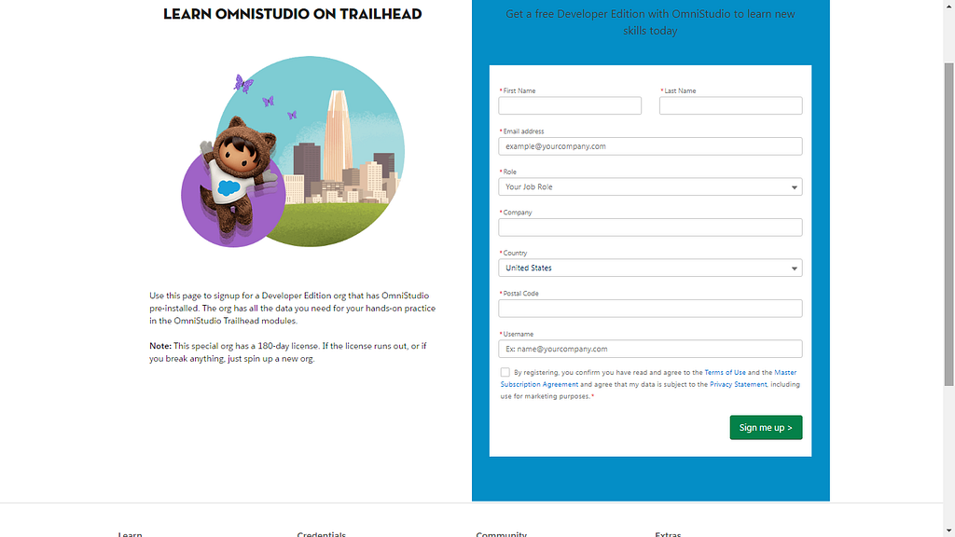Click the Sign me up button
This screenshot has width=955, height=537.
[766, 427]
